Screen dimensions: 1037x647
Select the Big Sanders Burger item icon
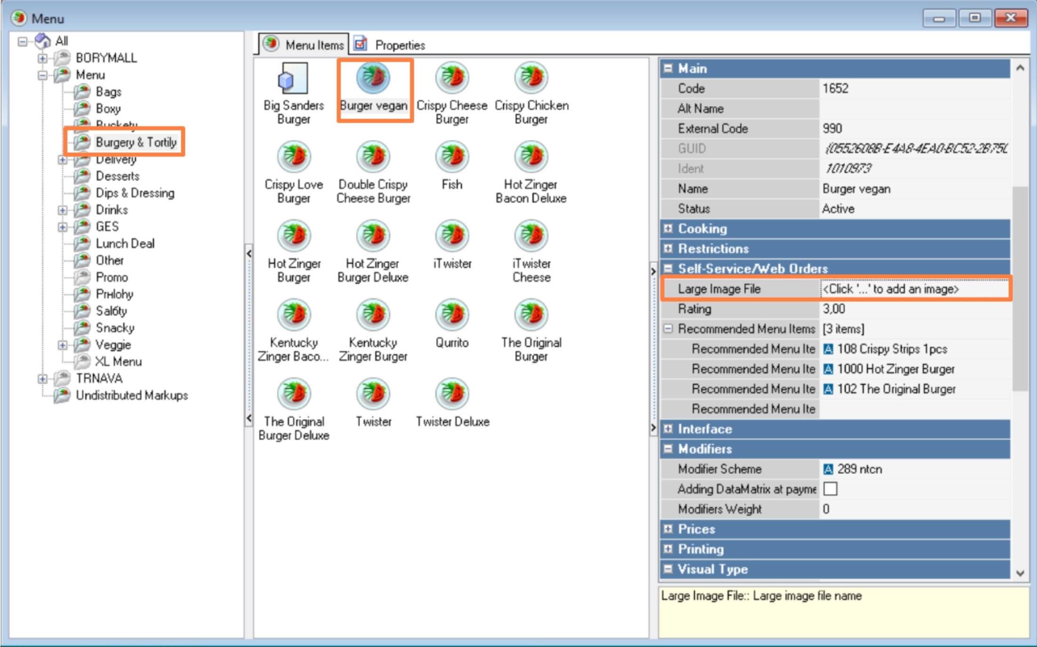click(293, 78)
